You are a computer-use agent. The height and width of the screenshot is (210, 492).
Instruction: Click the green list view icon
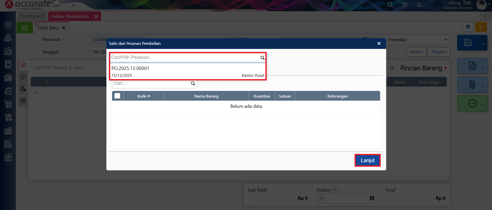coord(25,28)
